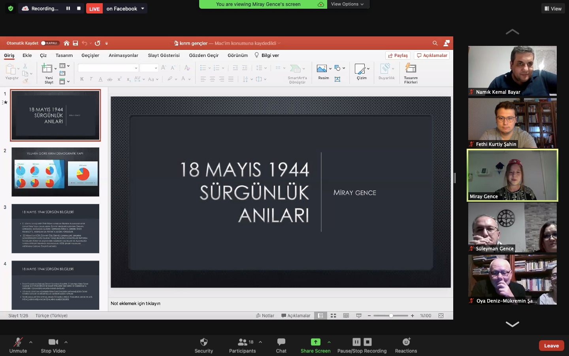The width and height of the screenshot is (569, 356).
Task: Click zoom out minus icon
Action: click(369, 316)
